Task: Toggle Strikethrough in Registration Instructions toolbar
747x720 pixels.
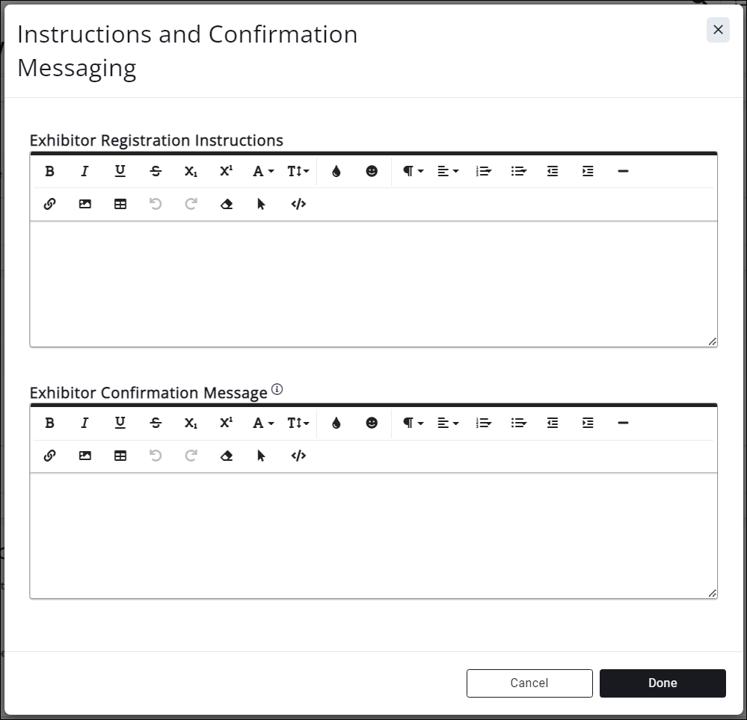Action: pyautogui.click(x=156, y=171)
